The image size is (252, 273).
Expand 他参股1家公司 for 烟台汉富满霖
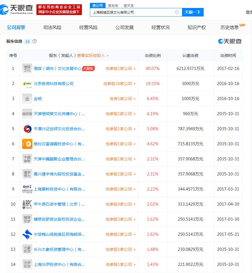pos(121,144)
